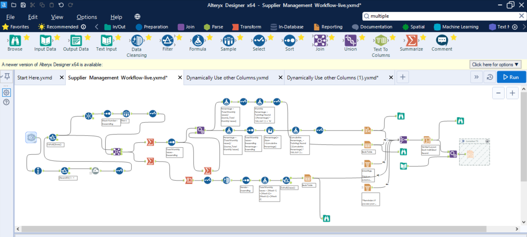The height and width of the screenshot is (237, 527).
Task: Click the circled plus after Text category
Action: [515, 27]
